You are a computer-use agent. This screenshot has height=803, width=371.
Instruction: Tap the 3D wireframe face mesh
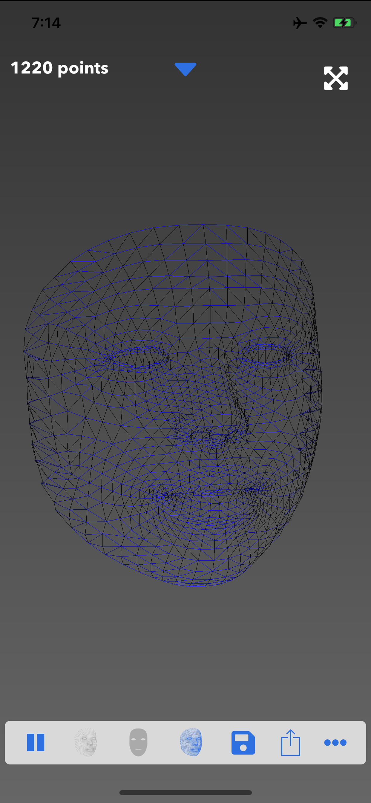click(173, 405)
